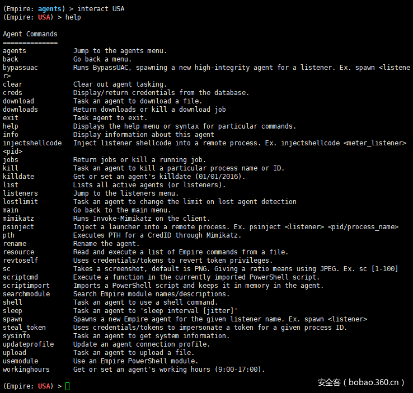This screenshot has width=413, height=393.
Task: Click the terminal cursor at the bottom prompt
Action: pyautogui.click(x=68, y=386)
